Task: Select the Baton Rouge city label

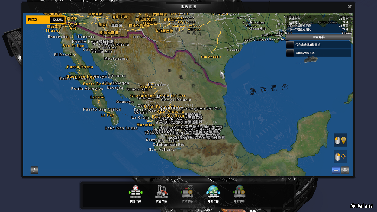Action: pyautogui.click(x=272, y=36)
